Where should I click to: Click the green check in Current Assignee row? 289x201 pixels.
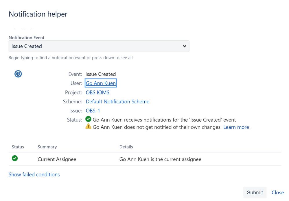pyautogui.click(x=15, y=158)
